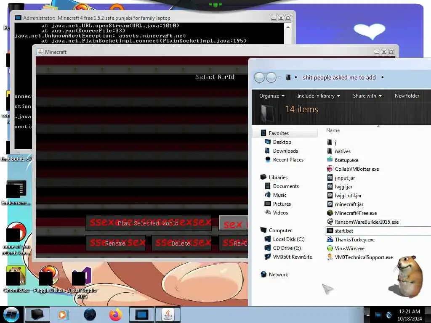Open the Include in library dropdown
431x323 pixels.
click(318, 96)
